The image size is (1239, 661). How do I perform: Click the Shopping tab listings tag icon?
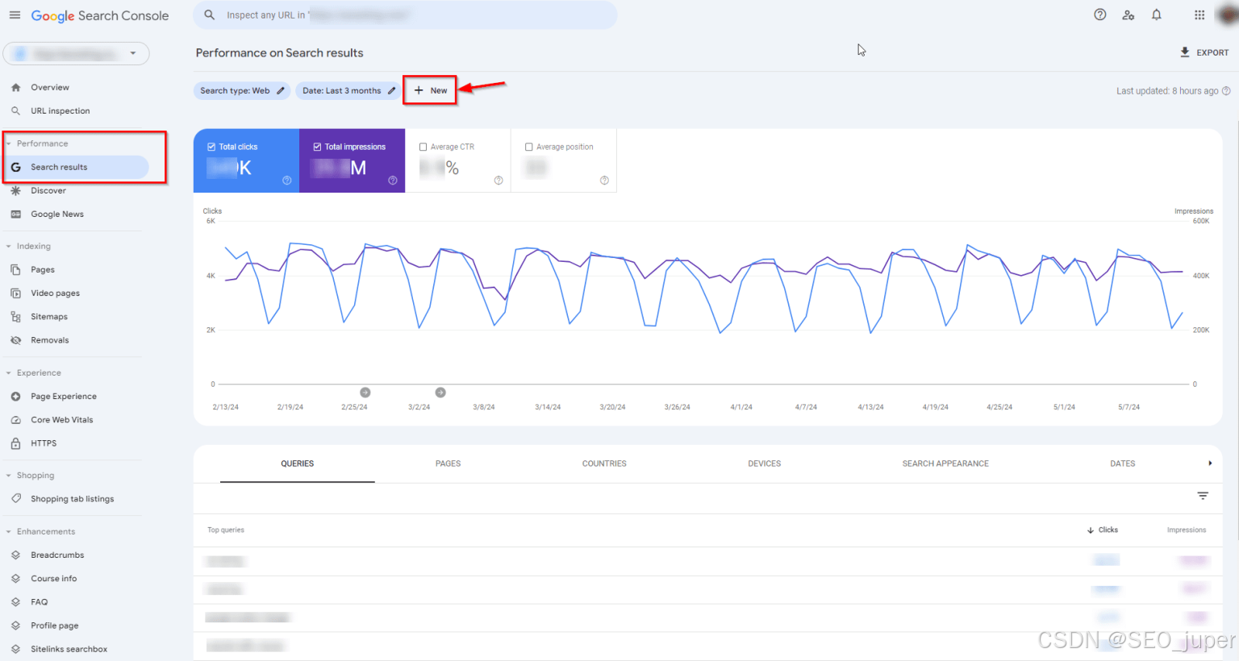point(15,499)
